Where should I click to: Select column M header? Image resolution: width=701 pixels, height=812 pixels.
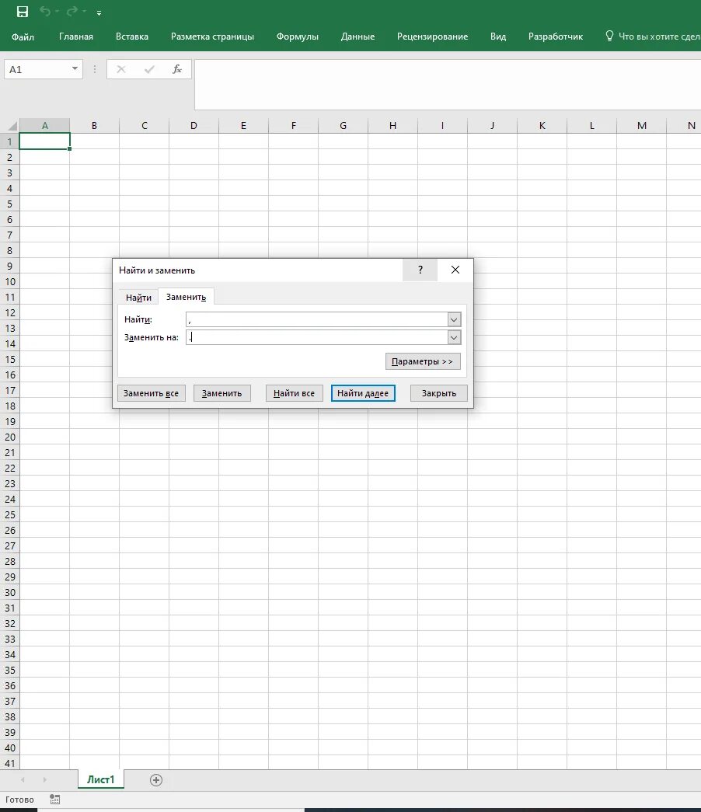[641, 125]
